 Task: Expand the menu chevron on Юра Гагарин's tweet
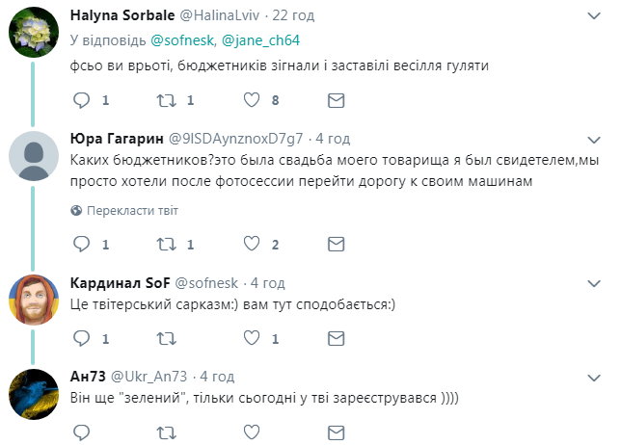click(595, 138)
